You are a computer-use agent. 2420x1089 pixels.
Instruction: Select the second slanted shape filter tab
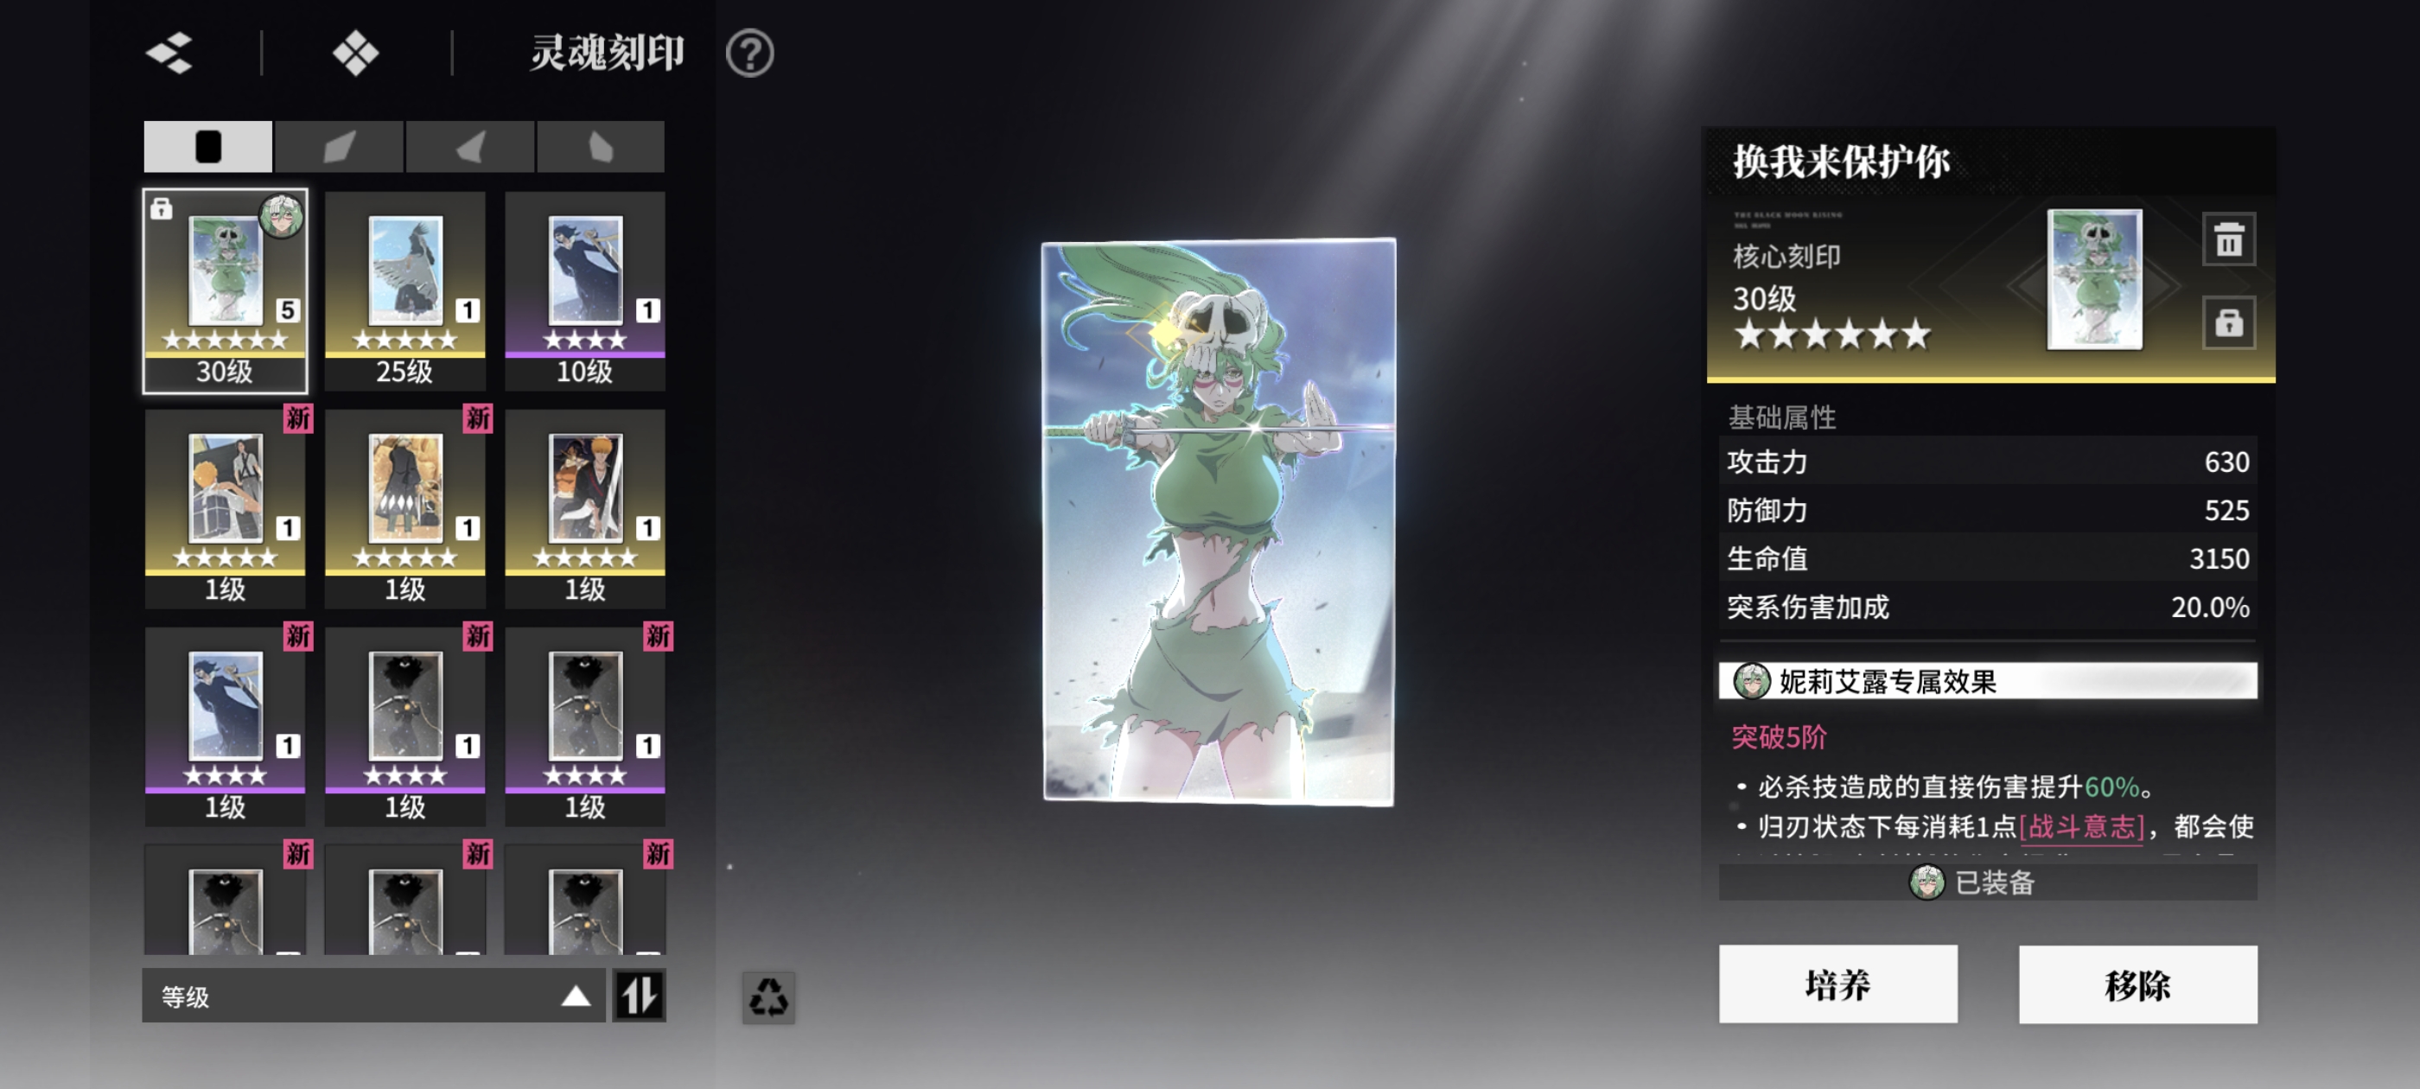pyautogui.click(x=338, y=147)
